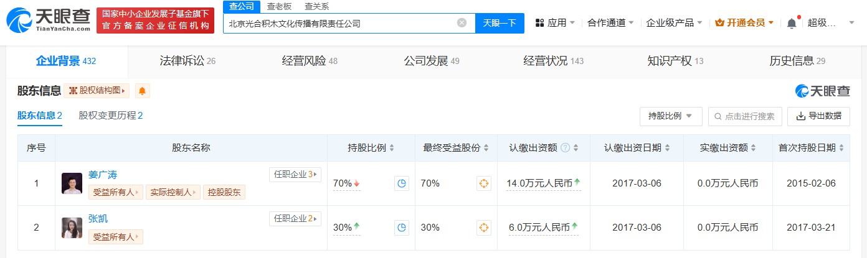867x258 pixels.
Task: Select the 股东信息 sub-tab
Action: click(40, 116)
